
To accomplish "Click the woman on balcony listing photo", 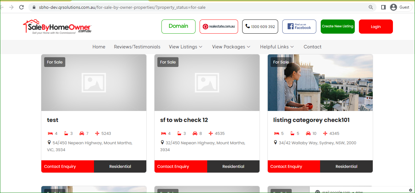I will click(x=320, y=83).
